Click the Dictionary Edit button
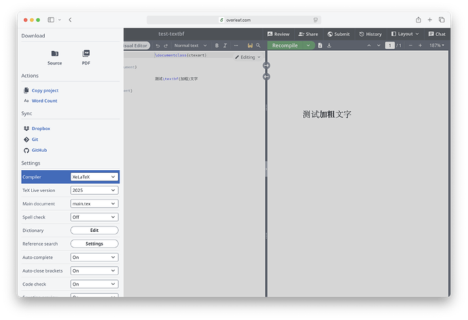Viewport: 468px width, 320px height. (94, 231)
